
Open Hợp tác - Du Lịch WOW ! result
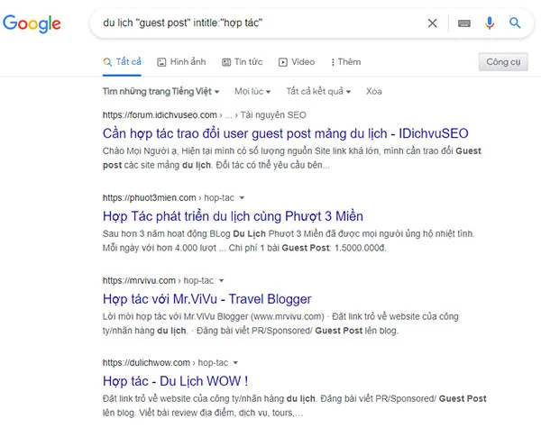[x=175, y=381]
